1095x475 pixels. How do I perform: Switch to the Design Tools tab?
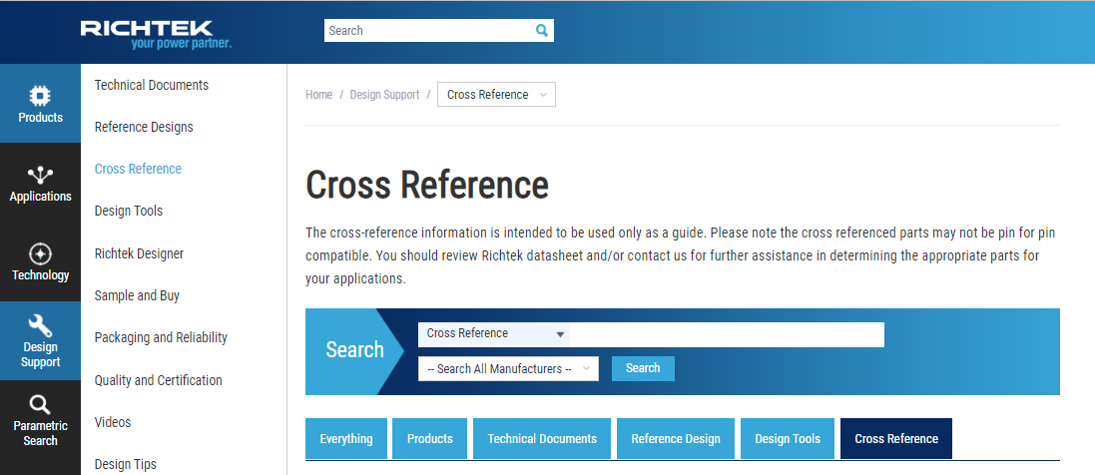tap(788, 439)
